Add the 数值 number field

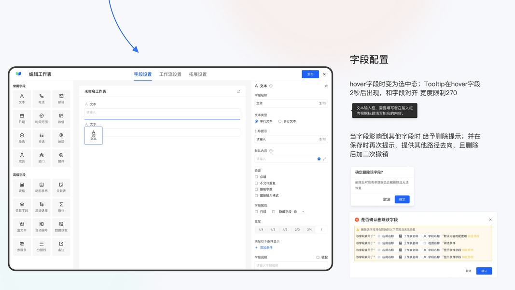(61, 118)
